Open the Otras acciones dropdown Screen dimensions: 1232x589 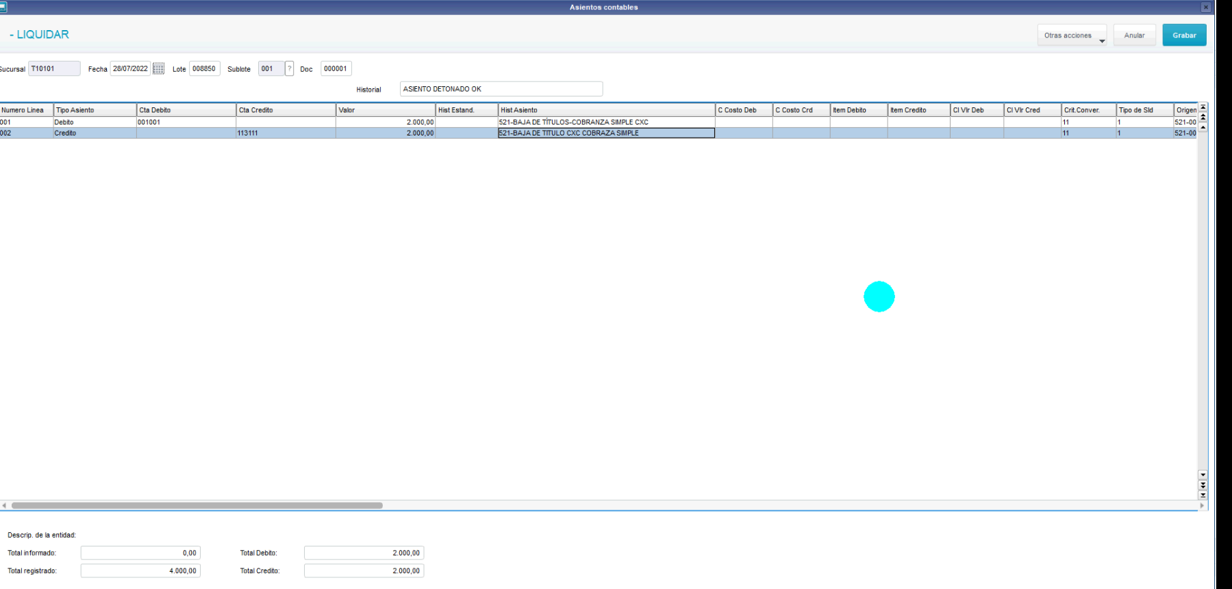pyautogui.click(x=1072, y=36)
